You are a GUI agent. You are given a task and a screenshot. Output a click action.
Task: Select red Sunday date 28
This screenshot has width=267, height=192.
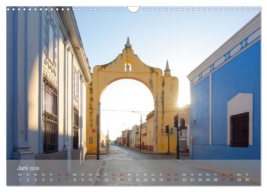pos(231,180)
